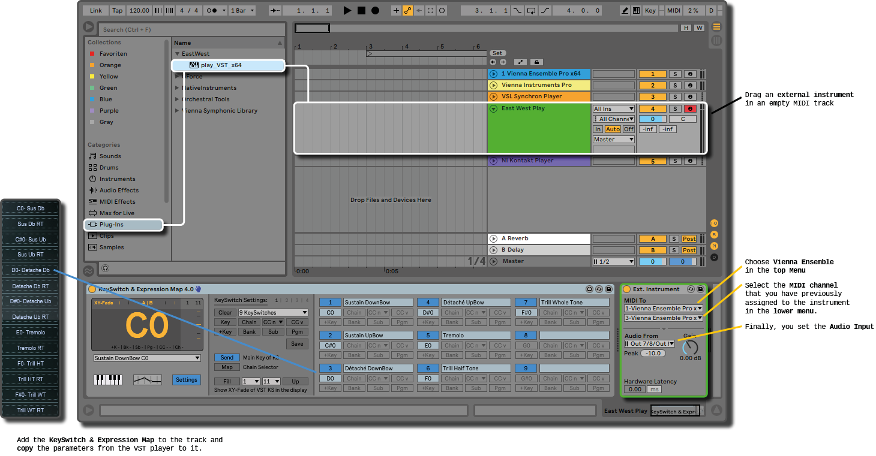Image resolution: width=876 pixels, height=456 pixels.
Task: Click the envelope curve icon in KeySwitch device
Action: (x=148, y=380)
